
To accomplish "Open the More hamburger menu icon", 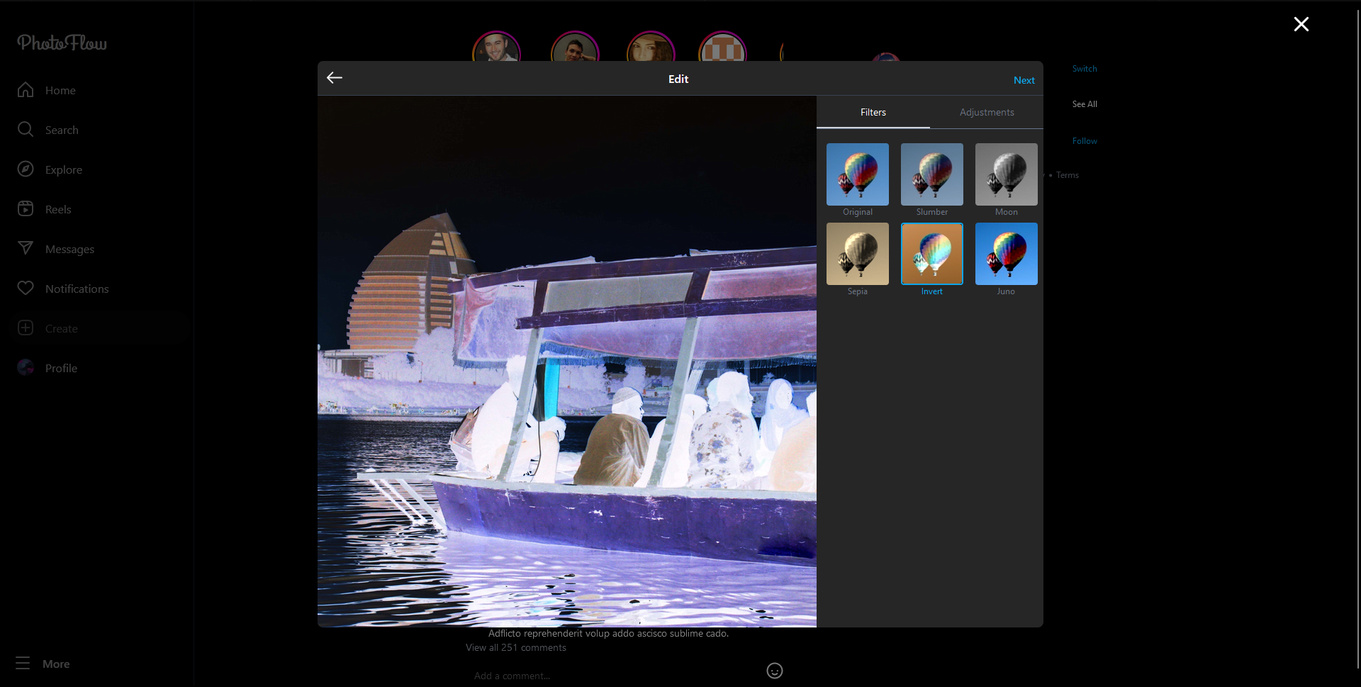I will tap(23, 664).
